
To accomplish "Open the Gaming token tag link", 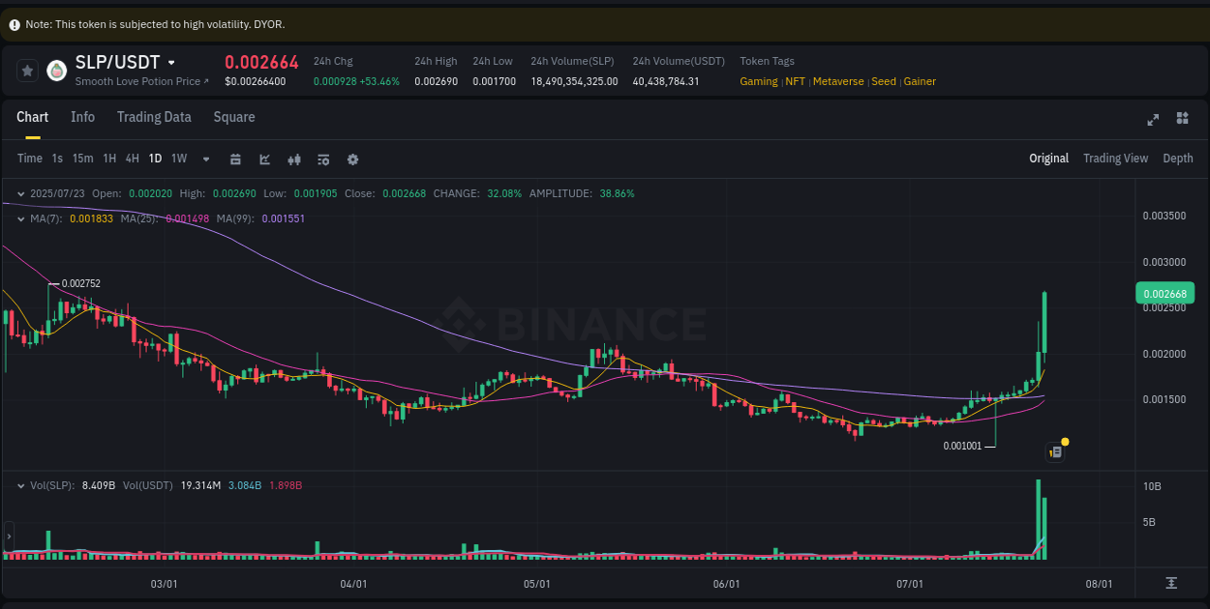I will pos(759,81).
